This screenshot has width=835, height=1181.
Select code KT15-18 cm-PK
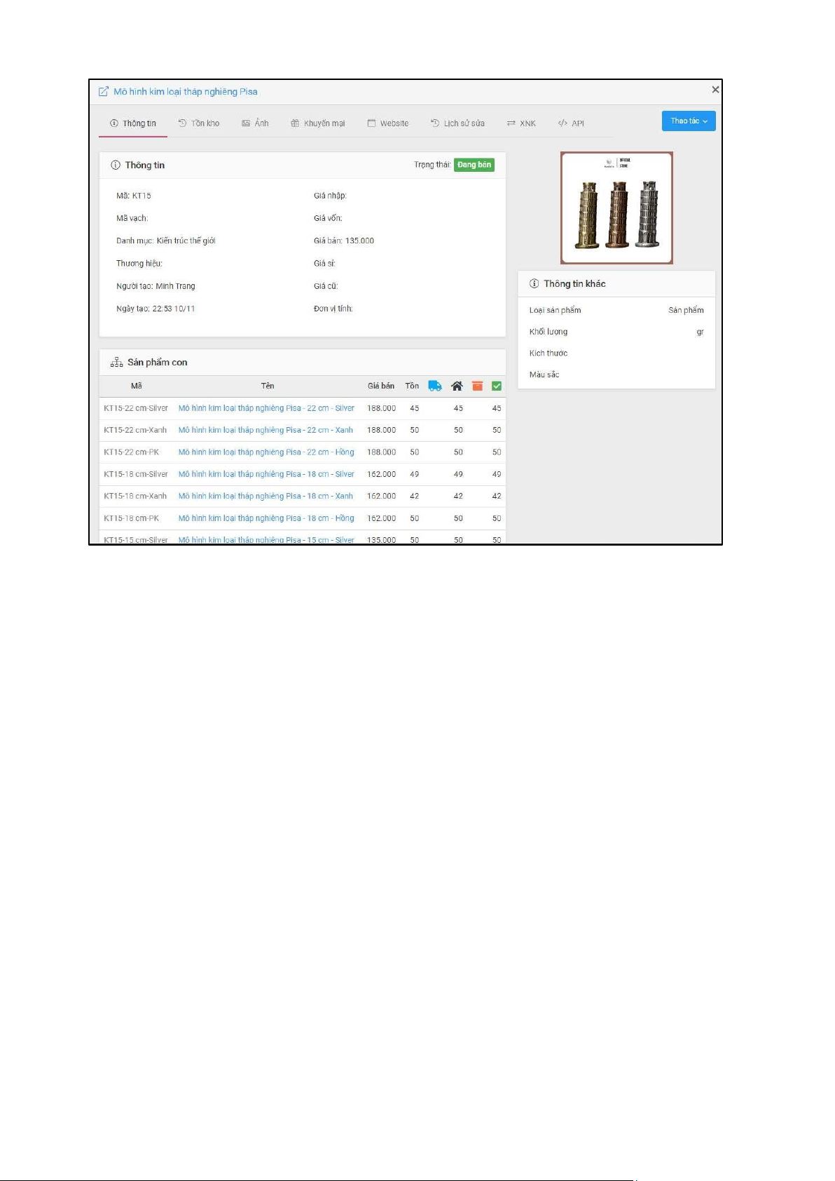[132, 518]
